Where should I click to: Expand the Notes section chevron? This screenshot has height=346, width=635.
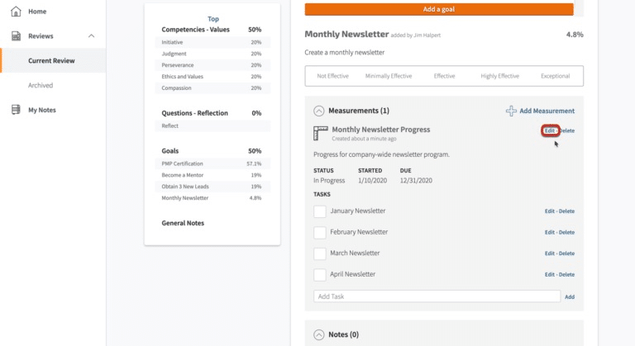(318, 334)
